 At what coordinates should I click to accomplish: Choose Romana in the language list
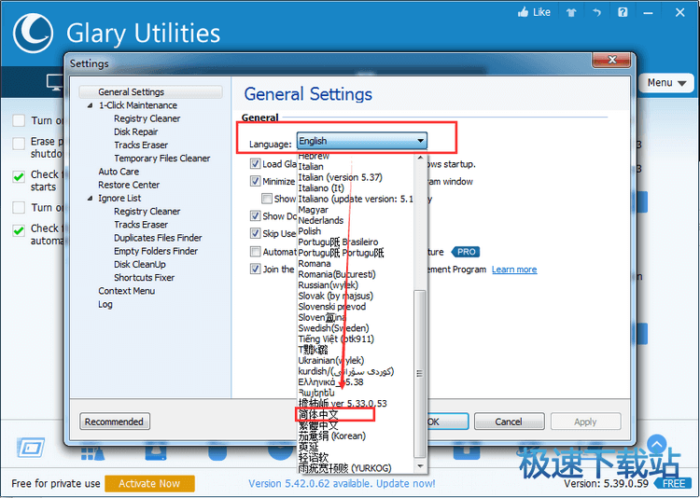(x=315, y=264)
